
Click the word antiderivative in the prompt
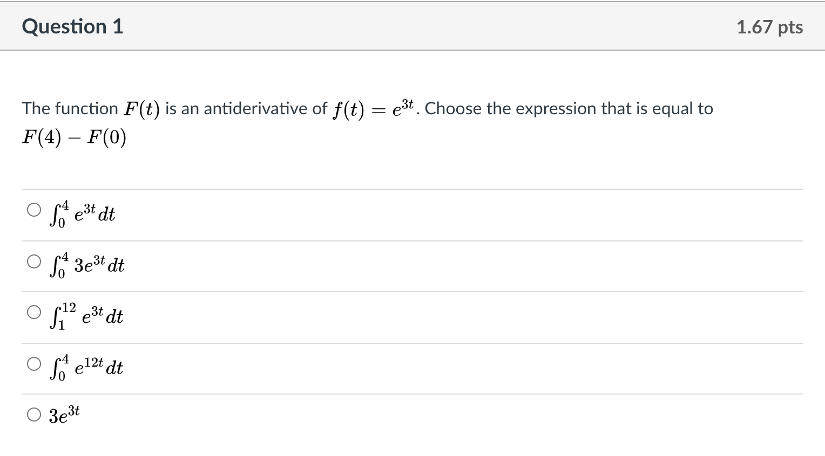click(255, 108)
